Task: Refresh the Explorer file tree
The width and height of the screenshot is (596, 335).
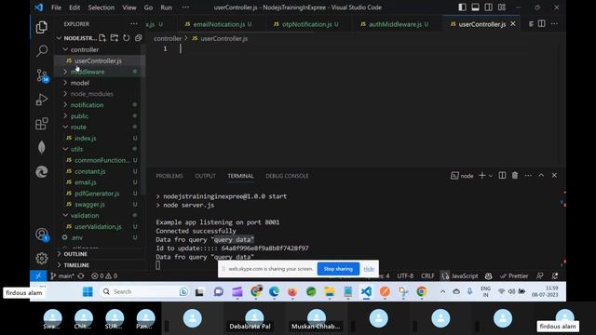Action: point(127,38)
